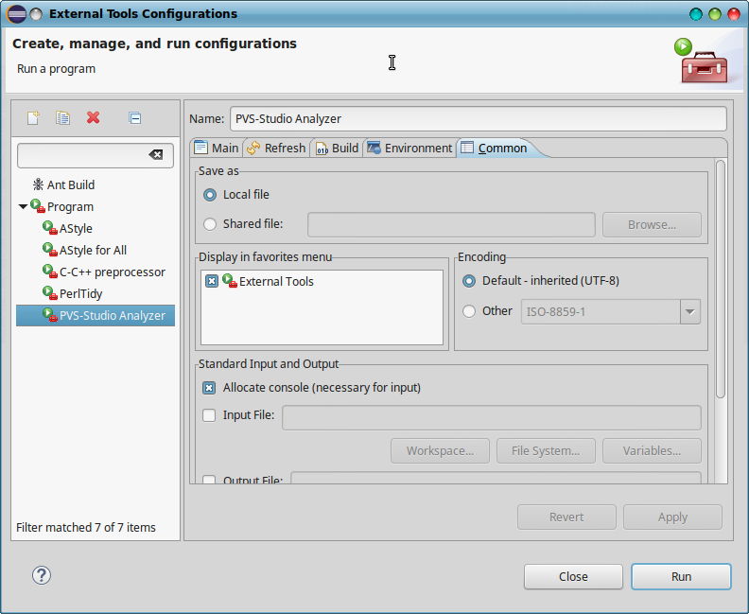Select C-C++ preprocessor configuration
Image resolution: width=749 pixels, height=614 pixels.
tap(113, 272)
